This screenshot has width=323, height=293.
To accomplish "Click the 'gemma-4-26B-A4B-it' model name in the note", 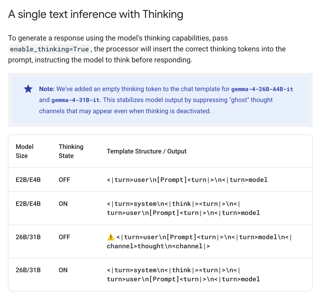I will click(x=262, y=89).
